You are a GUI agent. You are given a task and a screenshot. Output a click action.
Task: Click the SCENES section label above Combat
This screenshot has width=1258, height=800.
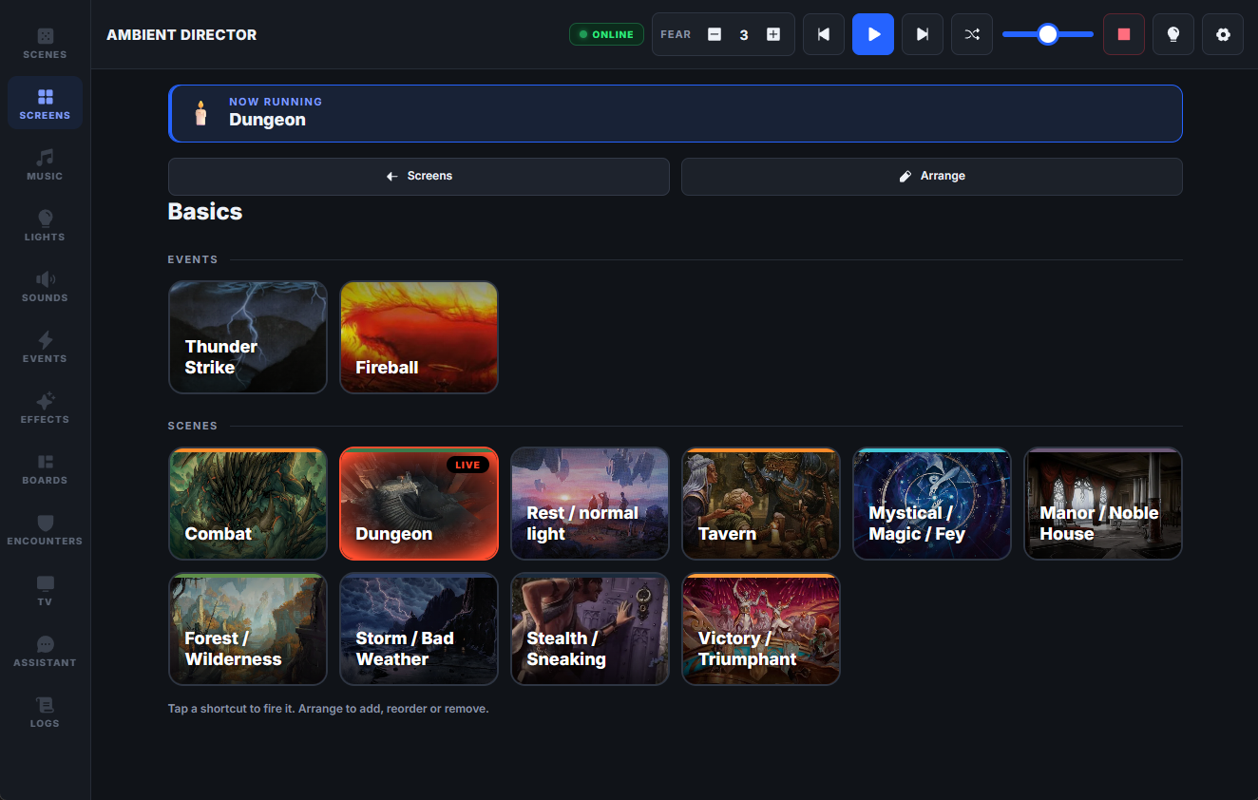coord(193,426)
